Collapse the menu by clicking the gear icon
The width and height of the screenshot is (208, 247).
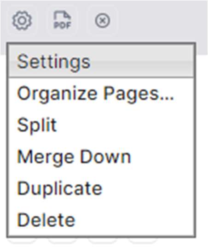click(x=22, y=20)
